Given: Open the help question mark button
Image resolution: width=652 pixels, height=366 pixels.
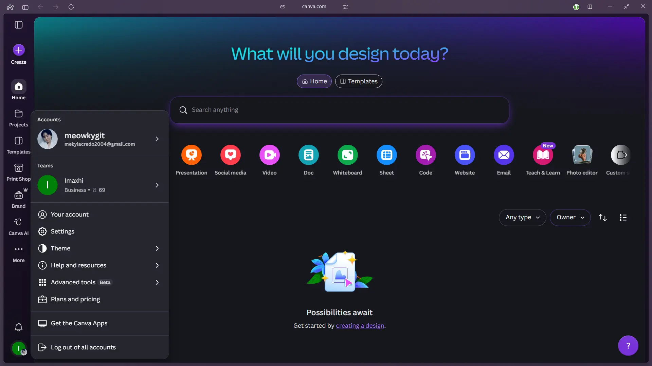Looking at the screenshot, I should (x=628, y=346).
